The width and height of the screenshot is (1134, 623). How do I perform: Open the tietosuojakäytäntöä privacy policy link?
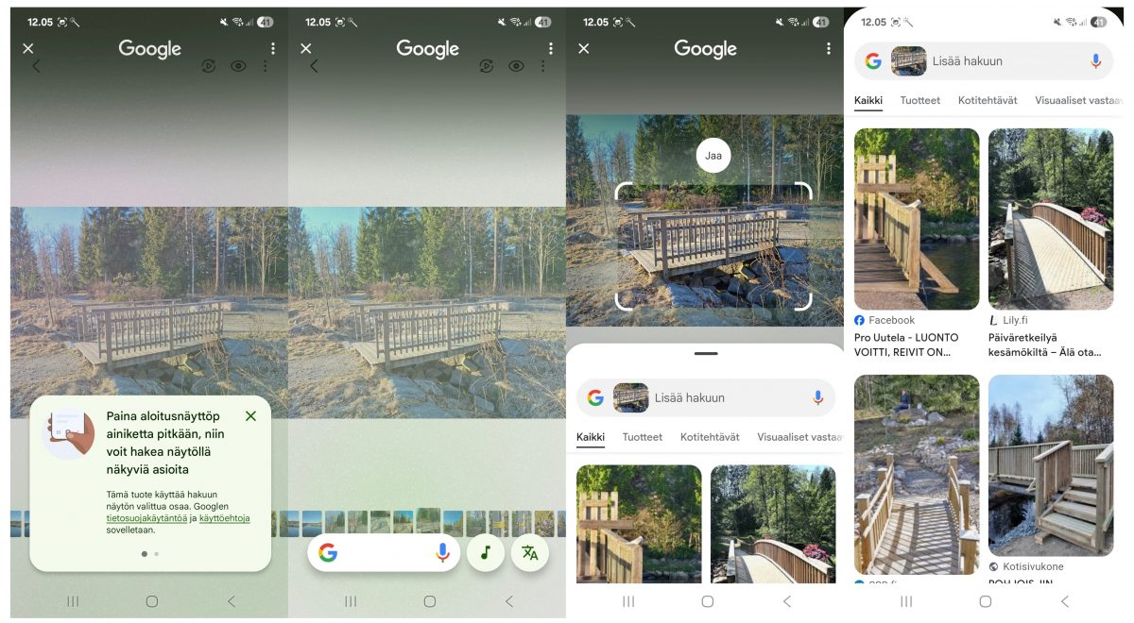[x=146, y=518]
